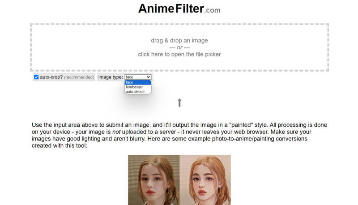The width and height of the screenshot is (358, 205).
Task: Choose landscape from the image type list
Action: pos(138,87)
